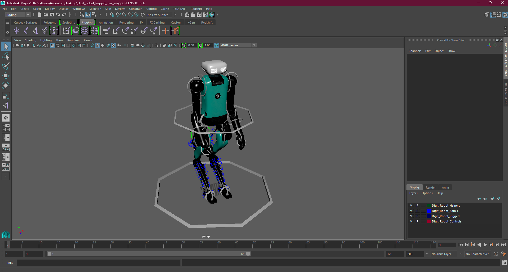Image resolution: width=508 pixels, height=272 pixels.
Task: Select the arrow Select tool in toolbox
Action: coord(6,47)
